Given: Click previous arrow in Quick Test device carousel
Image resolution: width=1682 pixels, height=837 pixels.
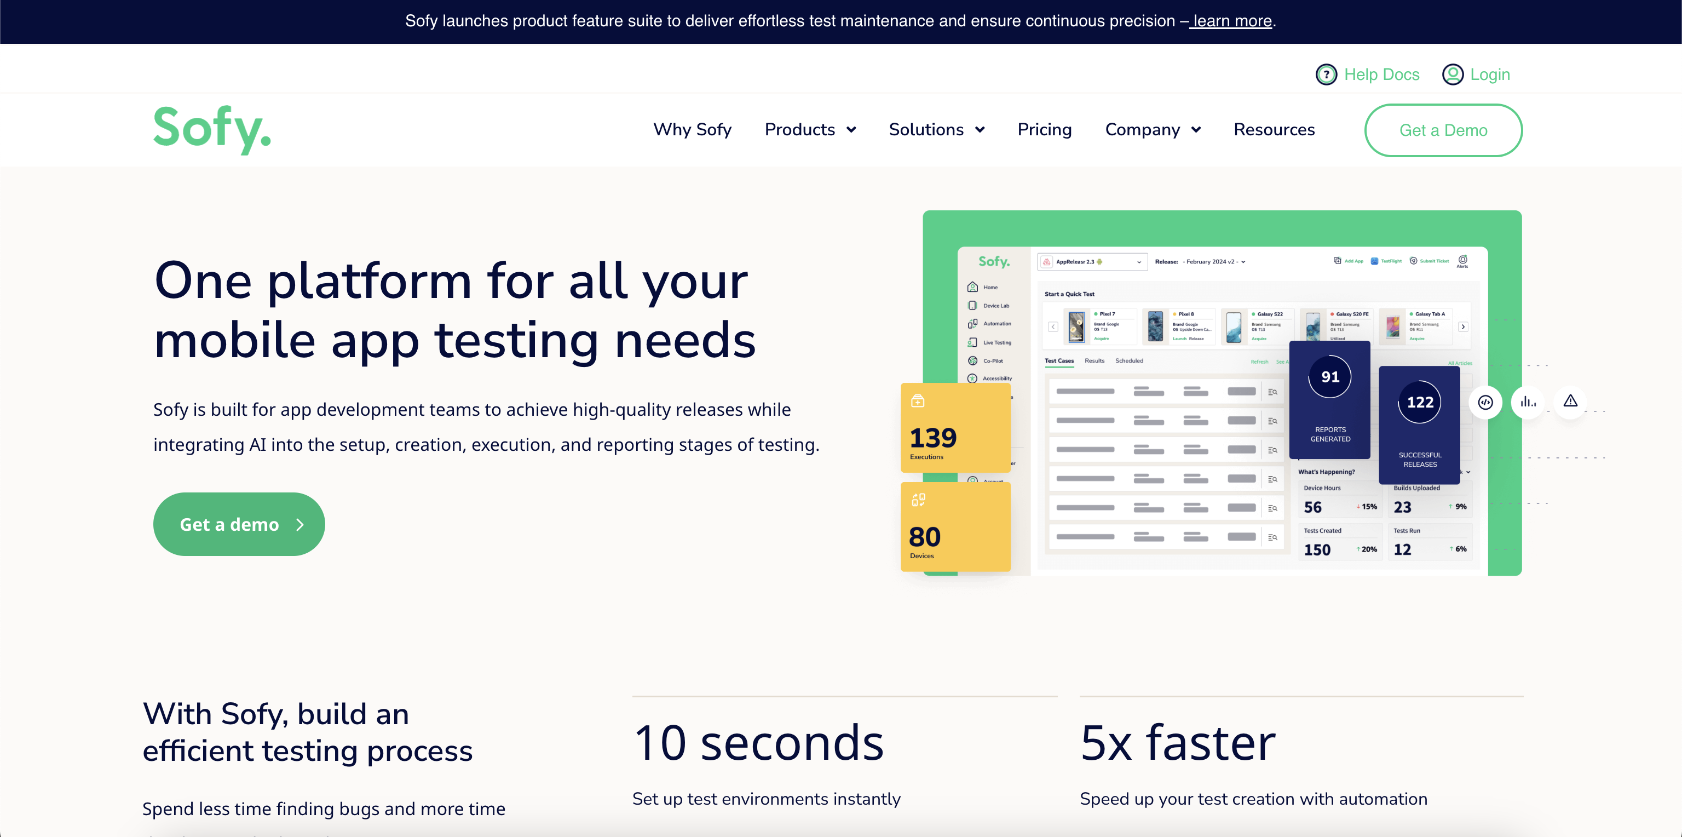Looking at the screenshot, I should (1053, 326).
